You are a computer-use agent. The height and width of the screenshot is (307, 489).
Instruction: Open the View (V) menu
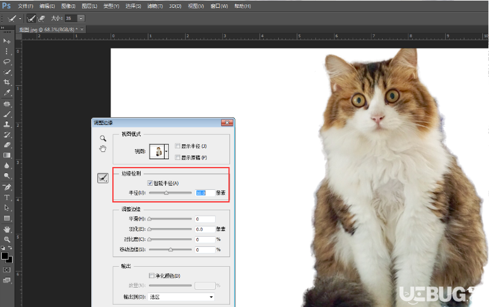click(x=196, y=6)
